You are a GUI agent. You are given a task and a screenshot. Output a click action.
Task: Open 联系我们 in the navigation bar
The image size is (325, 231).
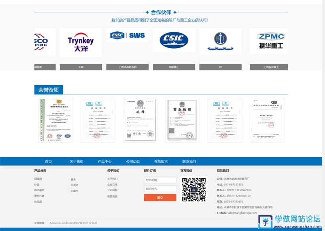point(189,161)
